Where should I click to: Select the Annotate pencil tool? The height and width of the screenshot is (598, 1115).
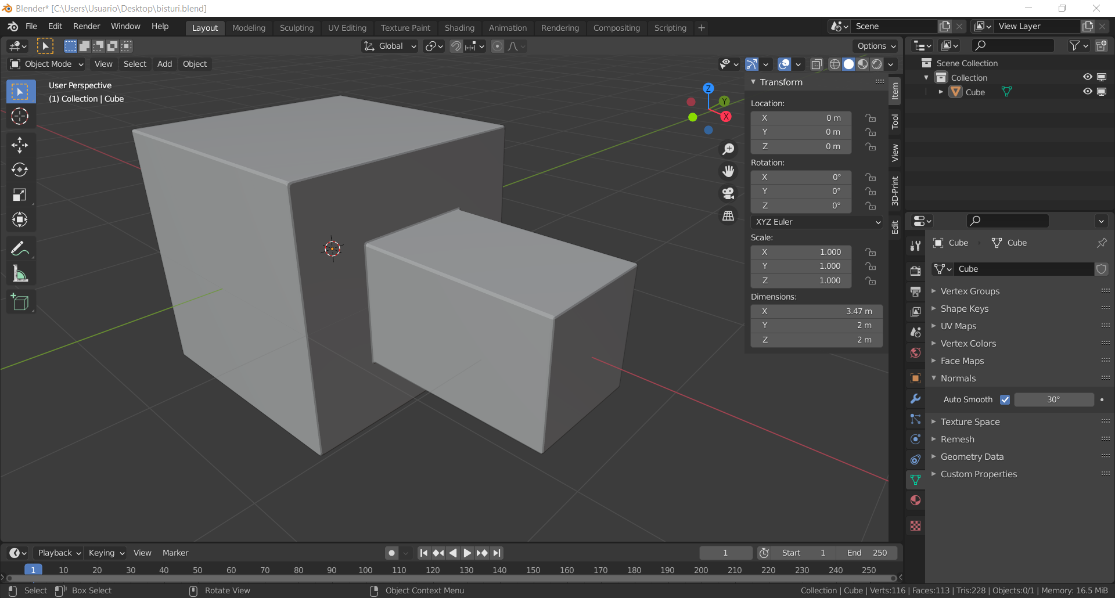(20, 248)
